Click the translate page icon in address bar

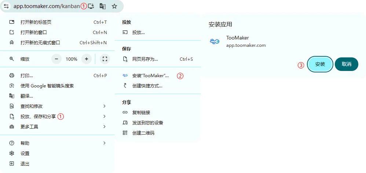click(103, 6)
